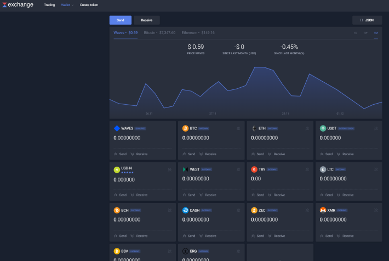Click the blue Send button

121,20
